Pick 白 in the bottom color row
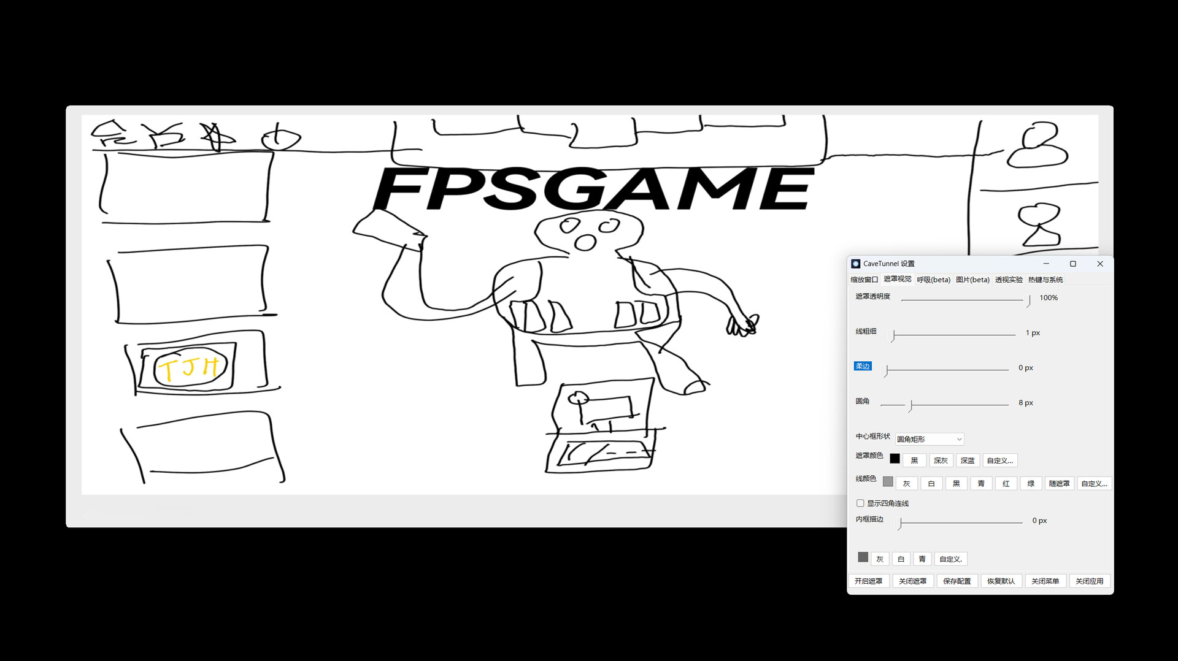The image size is (1178, 661). tap(901, 559)
